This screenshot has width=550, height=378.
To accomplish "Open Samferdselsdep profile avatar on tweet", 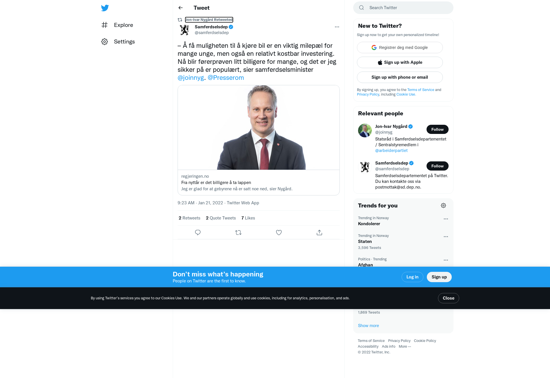I will coord(184,30).
